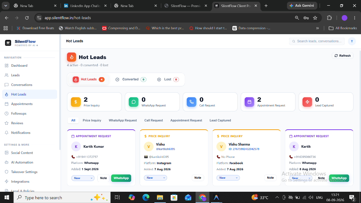Filter by Appointment Request
This screenshot has width=361, height=203.
186,121
